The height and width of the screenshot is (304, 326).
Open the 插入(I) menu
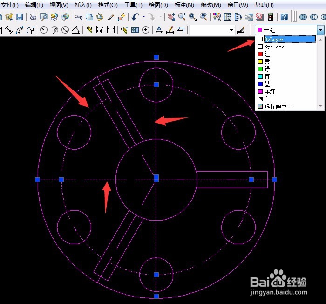click(83, 5)
